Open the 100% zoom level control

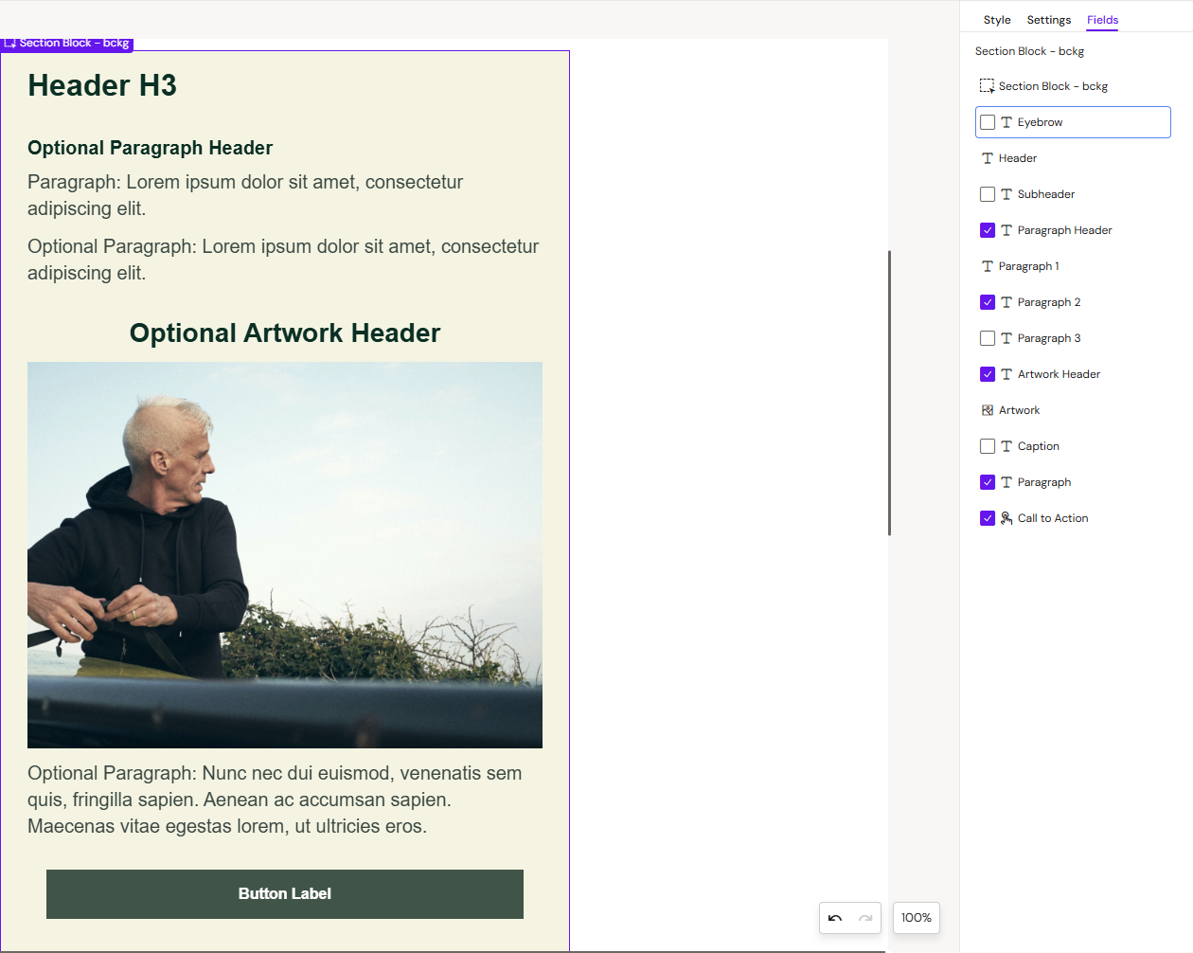(x=916, y=918)
